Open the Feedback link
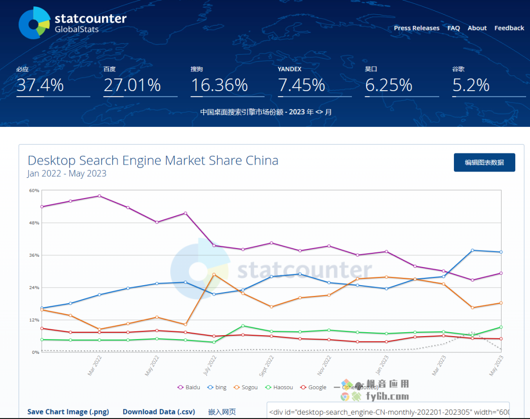 [509, 28]
